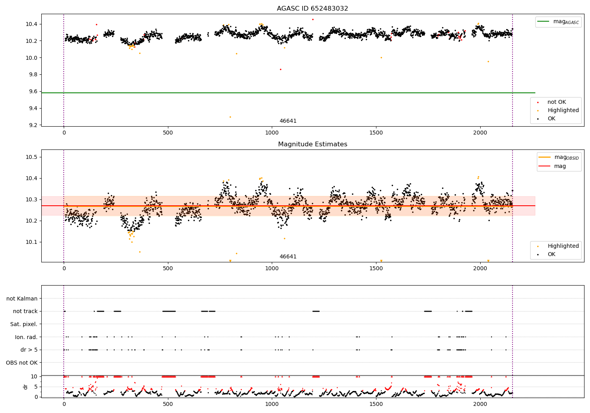Click the orange outlier point near 9.3
590x413 pixels.
pyautogui.click(x=230, y=117)
